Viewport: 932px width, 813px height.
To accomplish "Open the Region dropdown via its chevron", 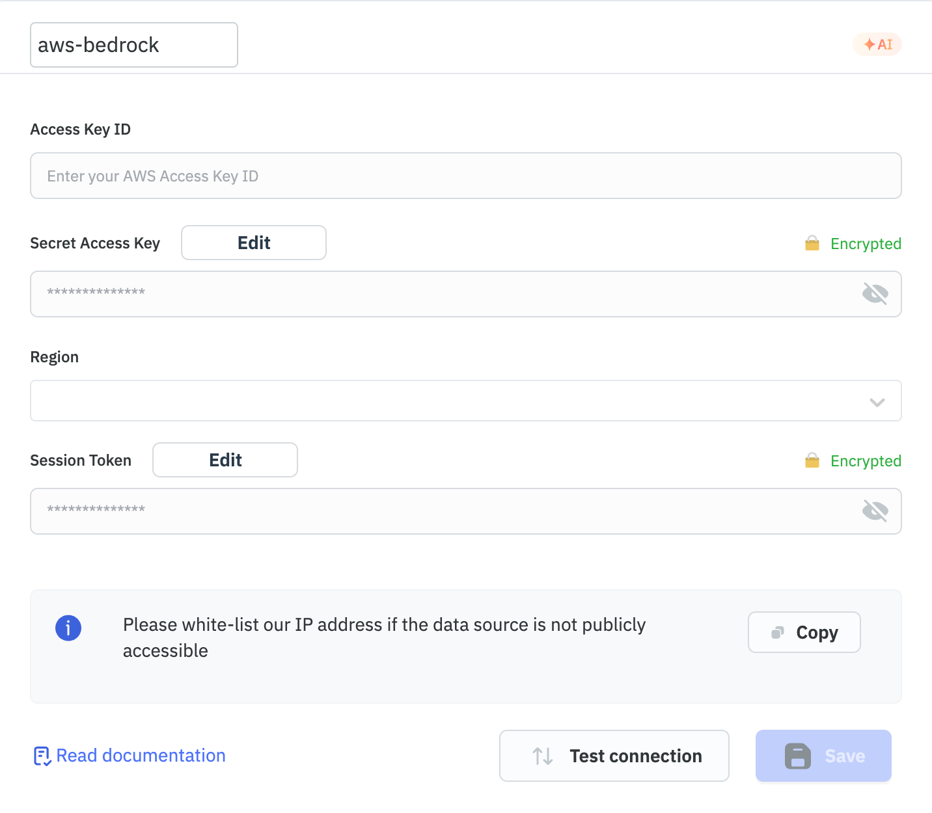I will tap(877, 401).
